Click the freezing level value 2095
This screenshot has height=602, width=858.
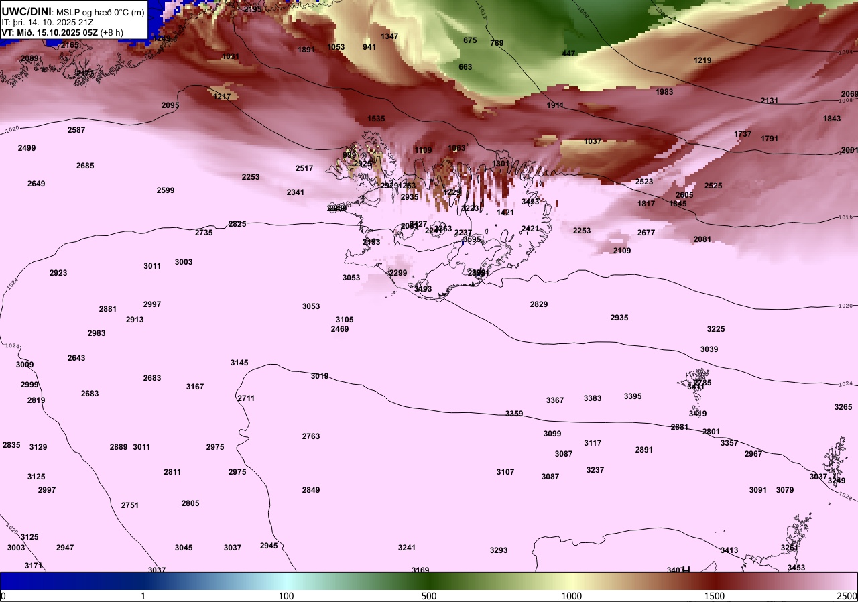(x=170, y=105)
